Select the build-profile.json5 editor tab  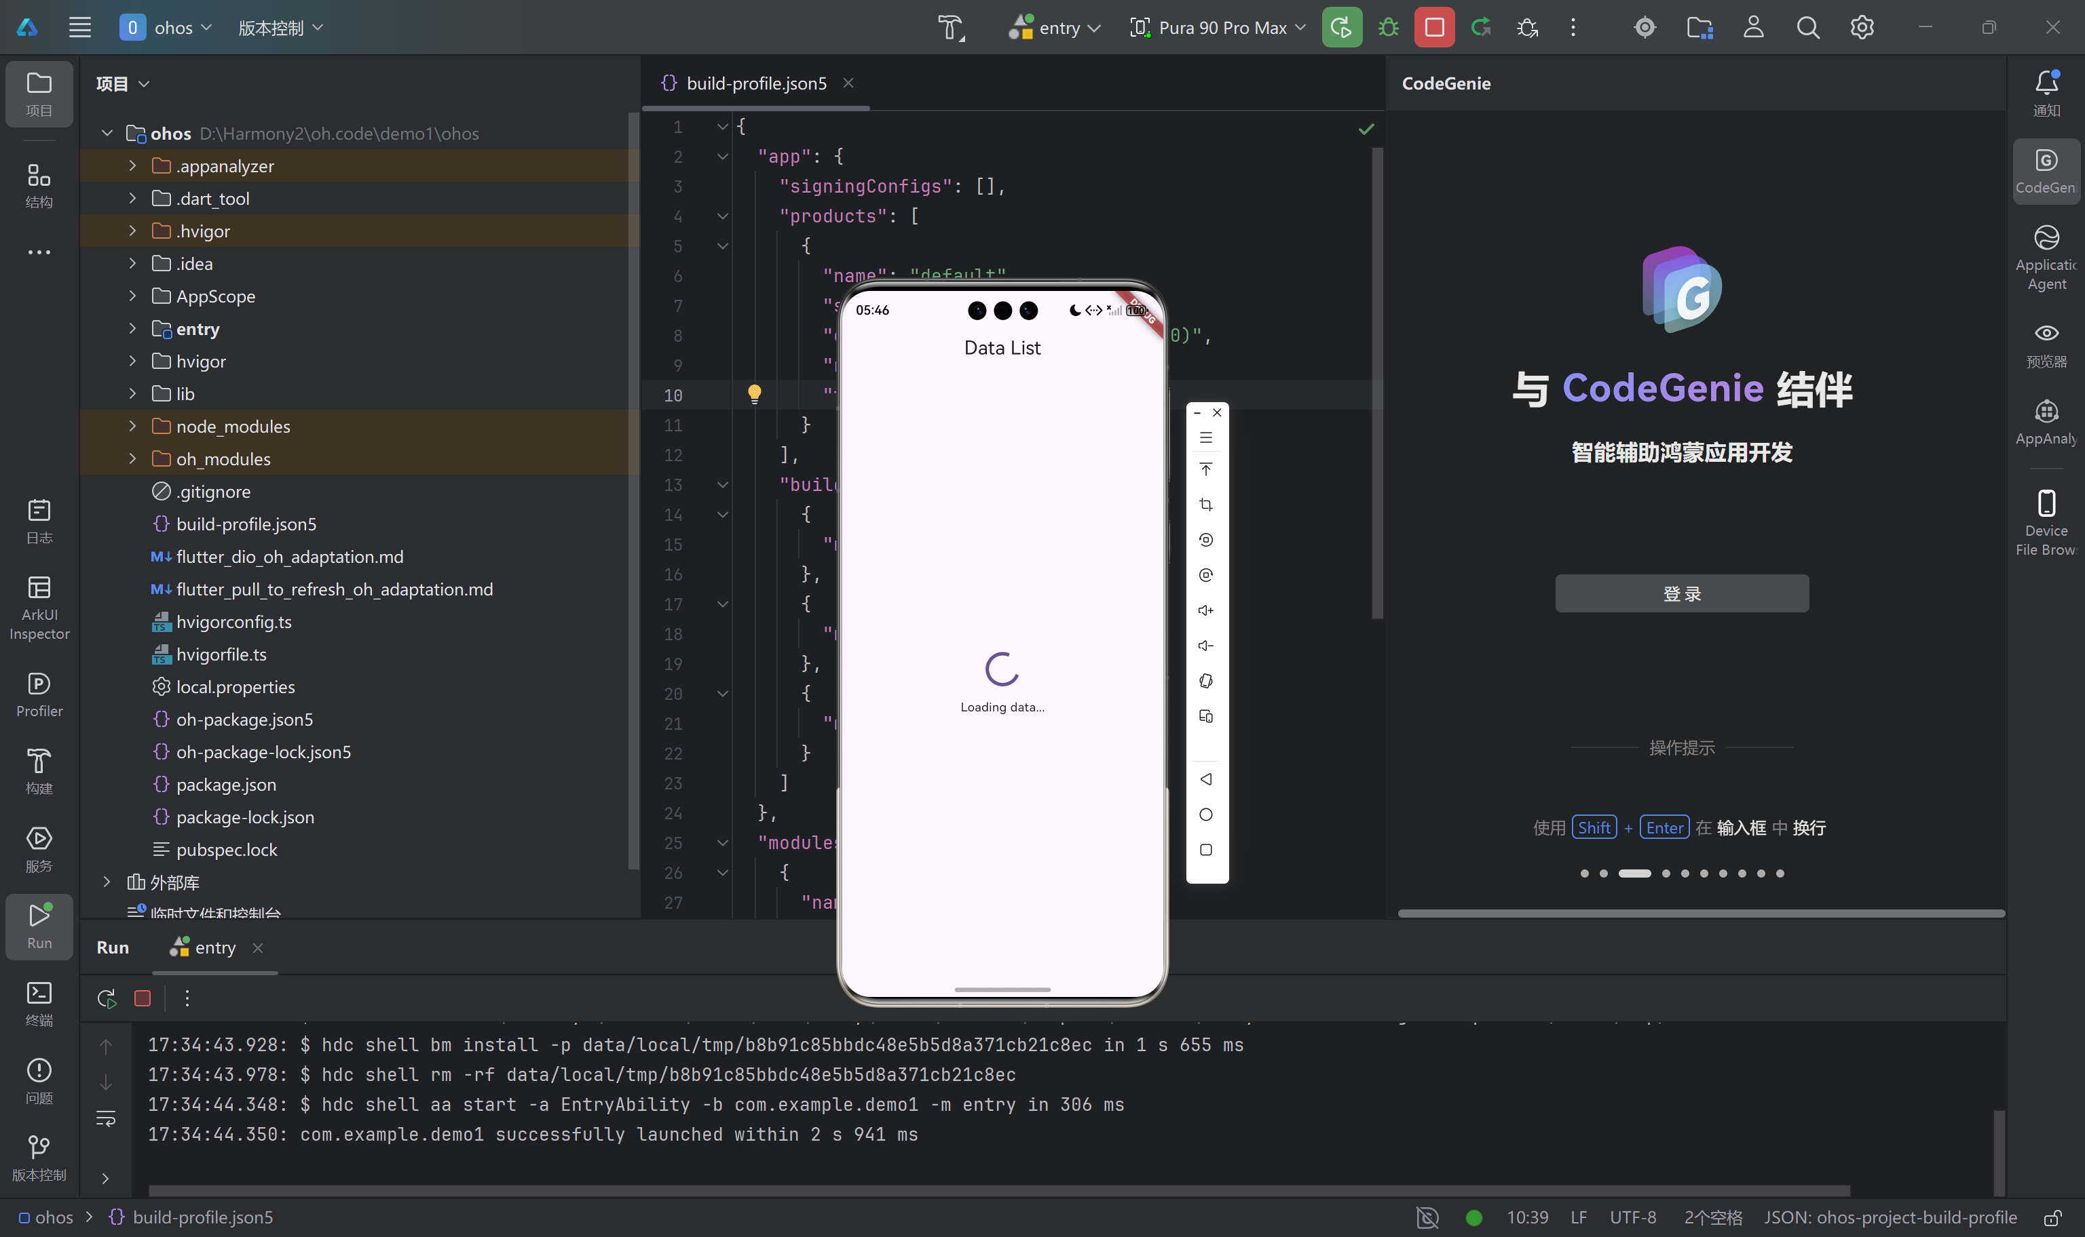point(755,83)
